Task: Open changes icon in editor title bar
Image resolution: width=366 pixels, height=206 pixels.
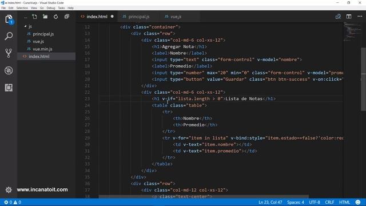Action: 338,17
